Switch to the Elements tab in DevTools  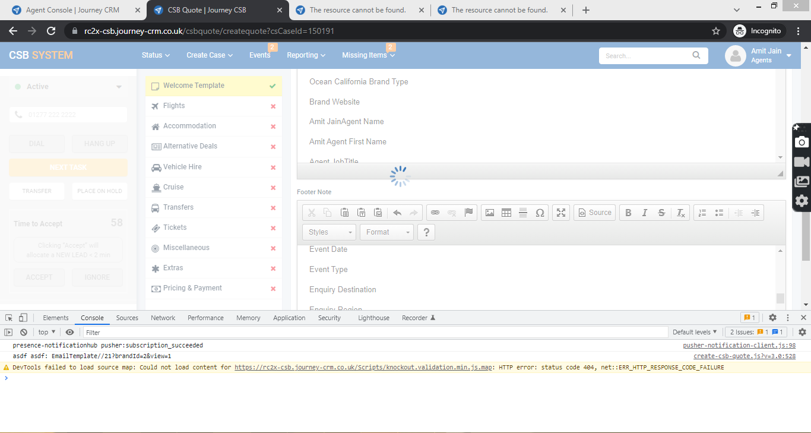(x=56, y=318)
